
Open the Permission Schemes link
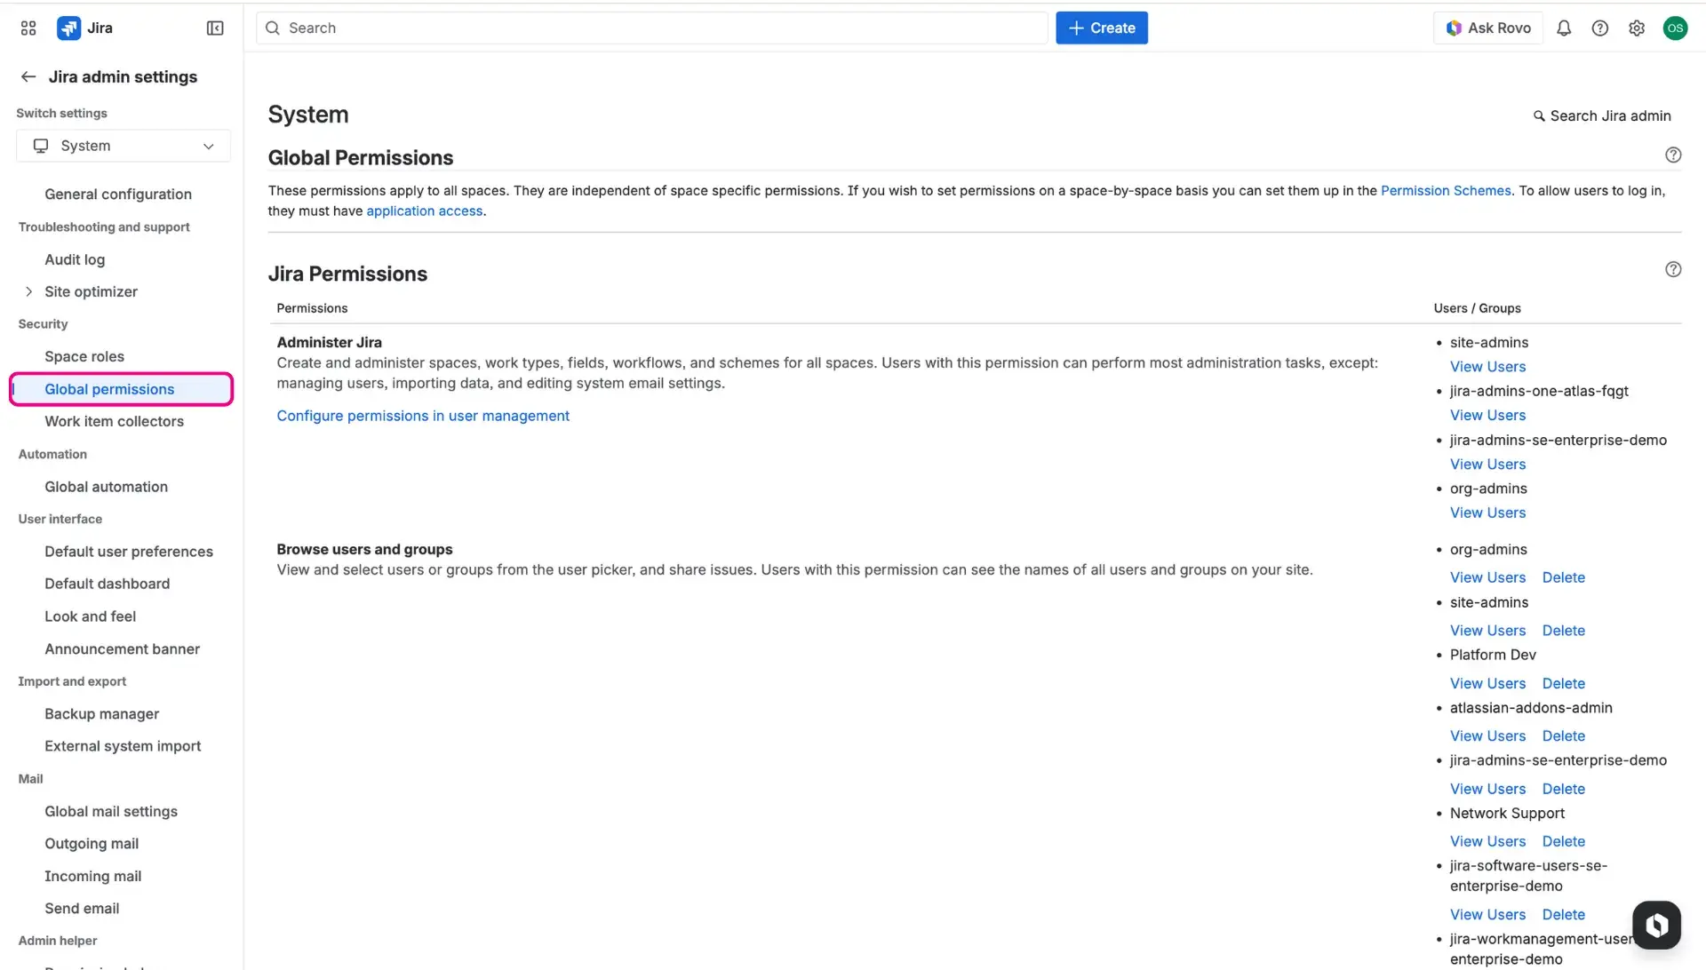[x=1446, y=190]
